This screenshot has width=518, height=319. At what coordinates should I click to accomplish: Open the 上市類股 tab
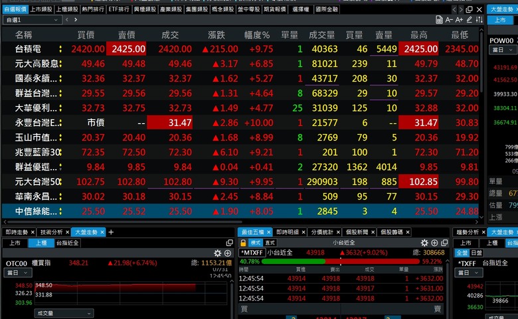pos(41,9)
